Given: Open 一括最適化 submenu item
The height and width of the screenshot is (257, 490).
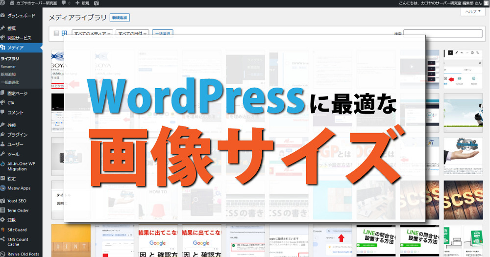Looking at the screenshot, I should click(10, 82).
